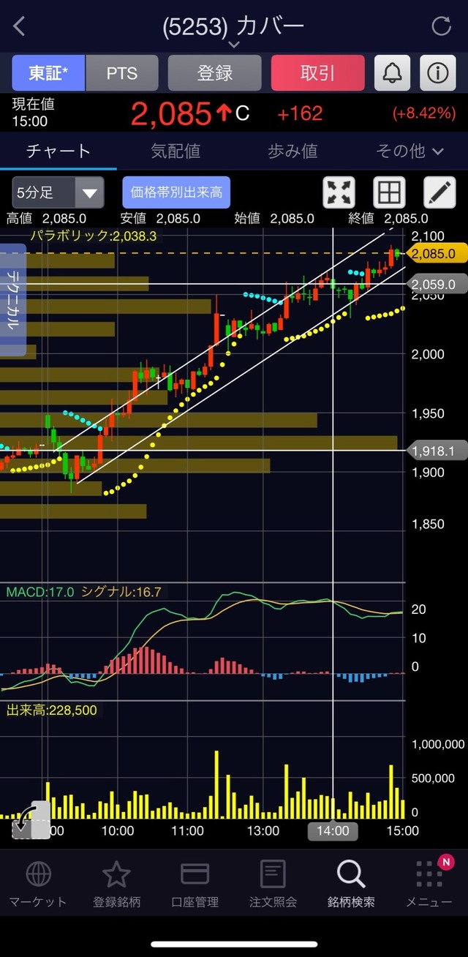Switch to PTS market
This screenshot has height=957, width=468.
[122, 72]
